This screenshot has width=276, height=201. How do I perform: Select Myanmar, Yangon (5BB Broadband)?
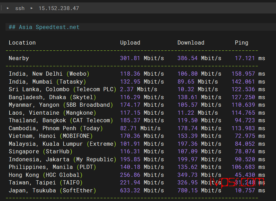pyautogui.click(x=61, y=105)
